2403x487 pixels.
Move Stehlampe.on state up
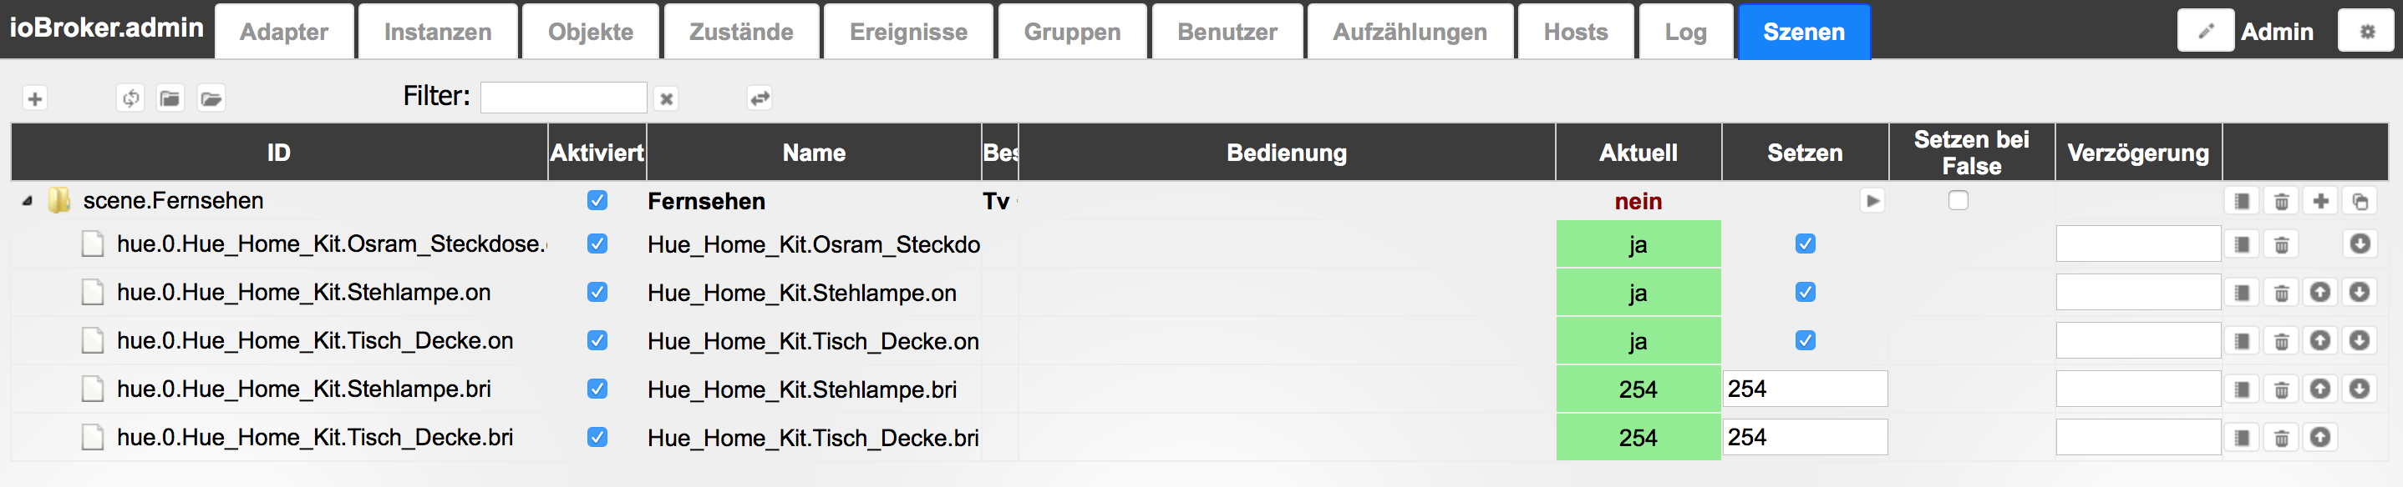[x=2320, y=293]
